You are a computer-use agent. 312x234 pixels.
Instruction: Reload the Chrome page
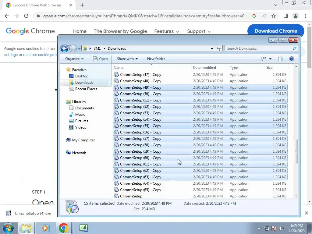[x=26, y=16]
